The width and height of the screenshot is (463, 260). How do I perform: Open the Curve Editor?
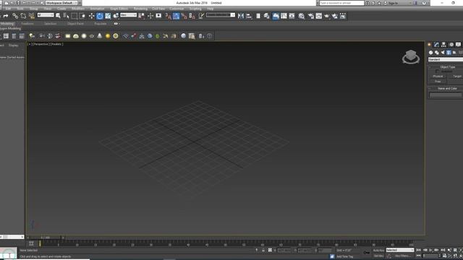coord(284,16)
